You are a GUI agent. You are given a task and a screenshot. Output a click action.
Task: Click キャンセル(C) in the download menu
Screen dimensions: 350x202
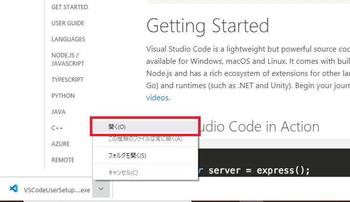pos(145,172)
